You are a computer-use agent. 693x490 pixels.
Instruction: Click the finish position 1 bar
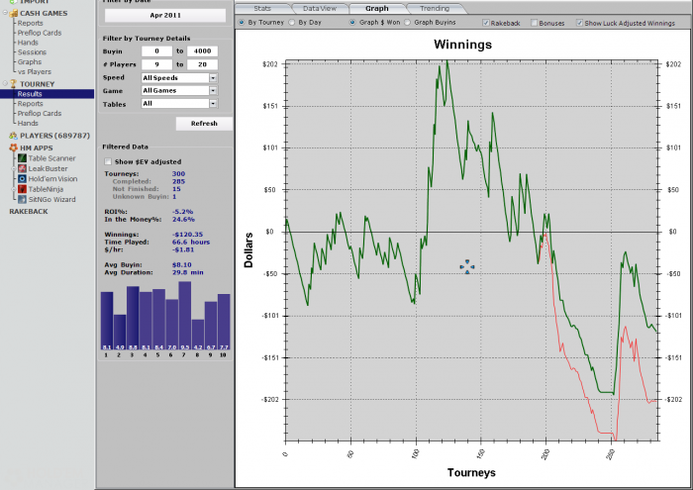coord(107,321)
